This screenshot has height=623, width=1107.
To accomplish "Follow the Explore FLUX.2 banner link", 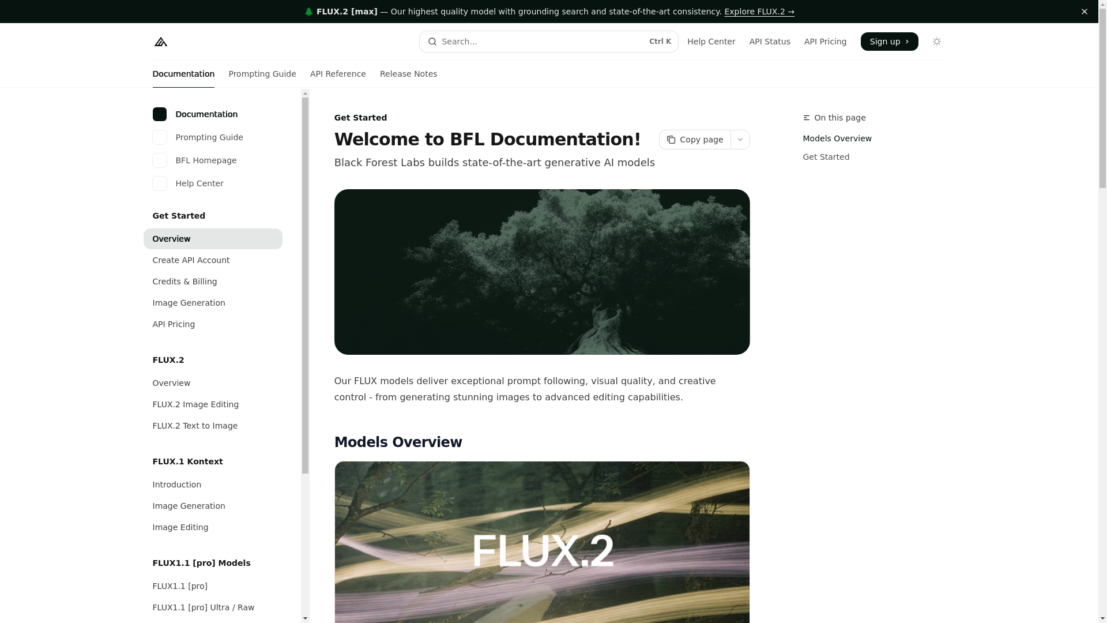I will point(759,12).
